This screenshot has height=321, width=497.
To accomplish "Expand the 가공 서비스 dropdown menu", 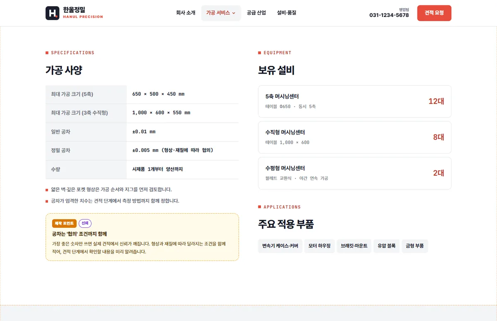I will [x=221, y=13].
